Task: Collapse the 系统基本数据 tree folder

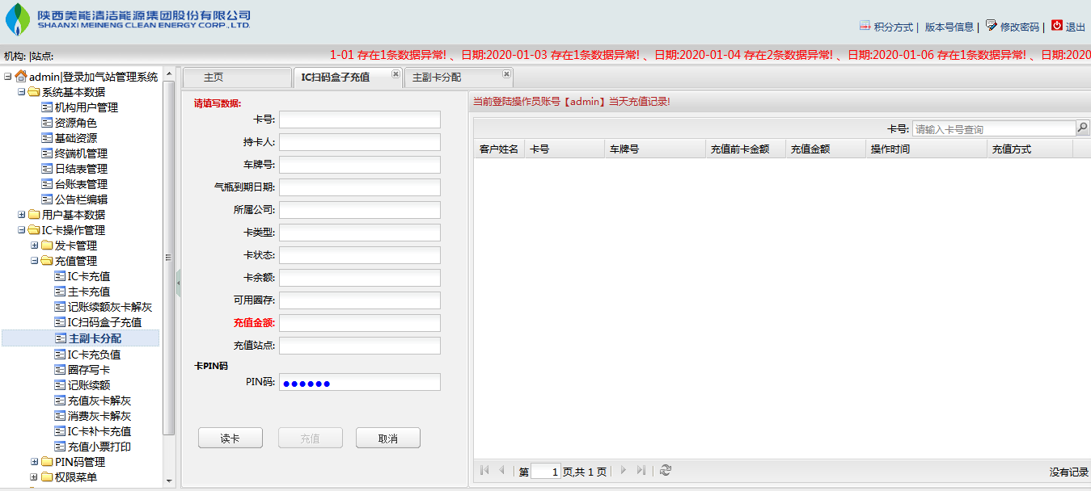Action: click(x=21, y=92)
